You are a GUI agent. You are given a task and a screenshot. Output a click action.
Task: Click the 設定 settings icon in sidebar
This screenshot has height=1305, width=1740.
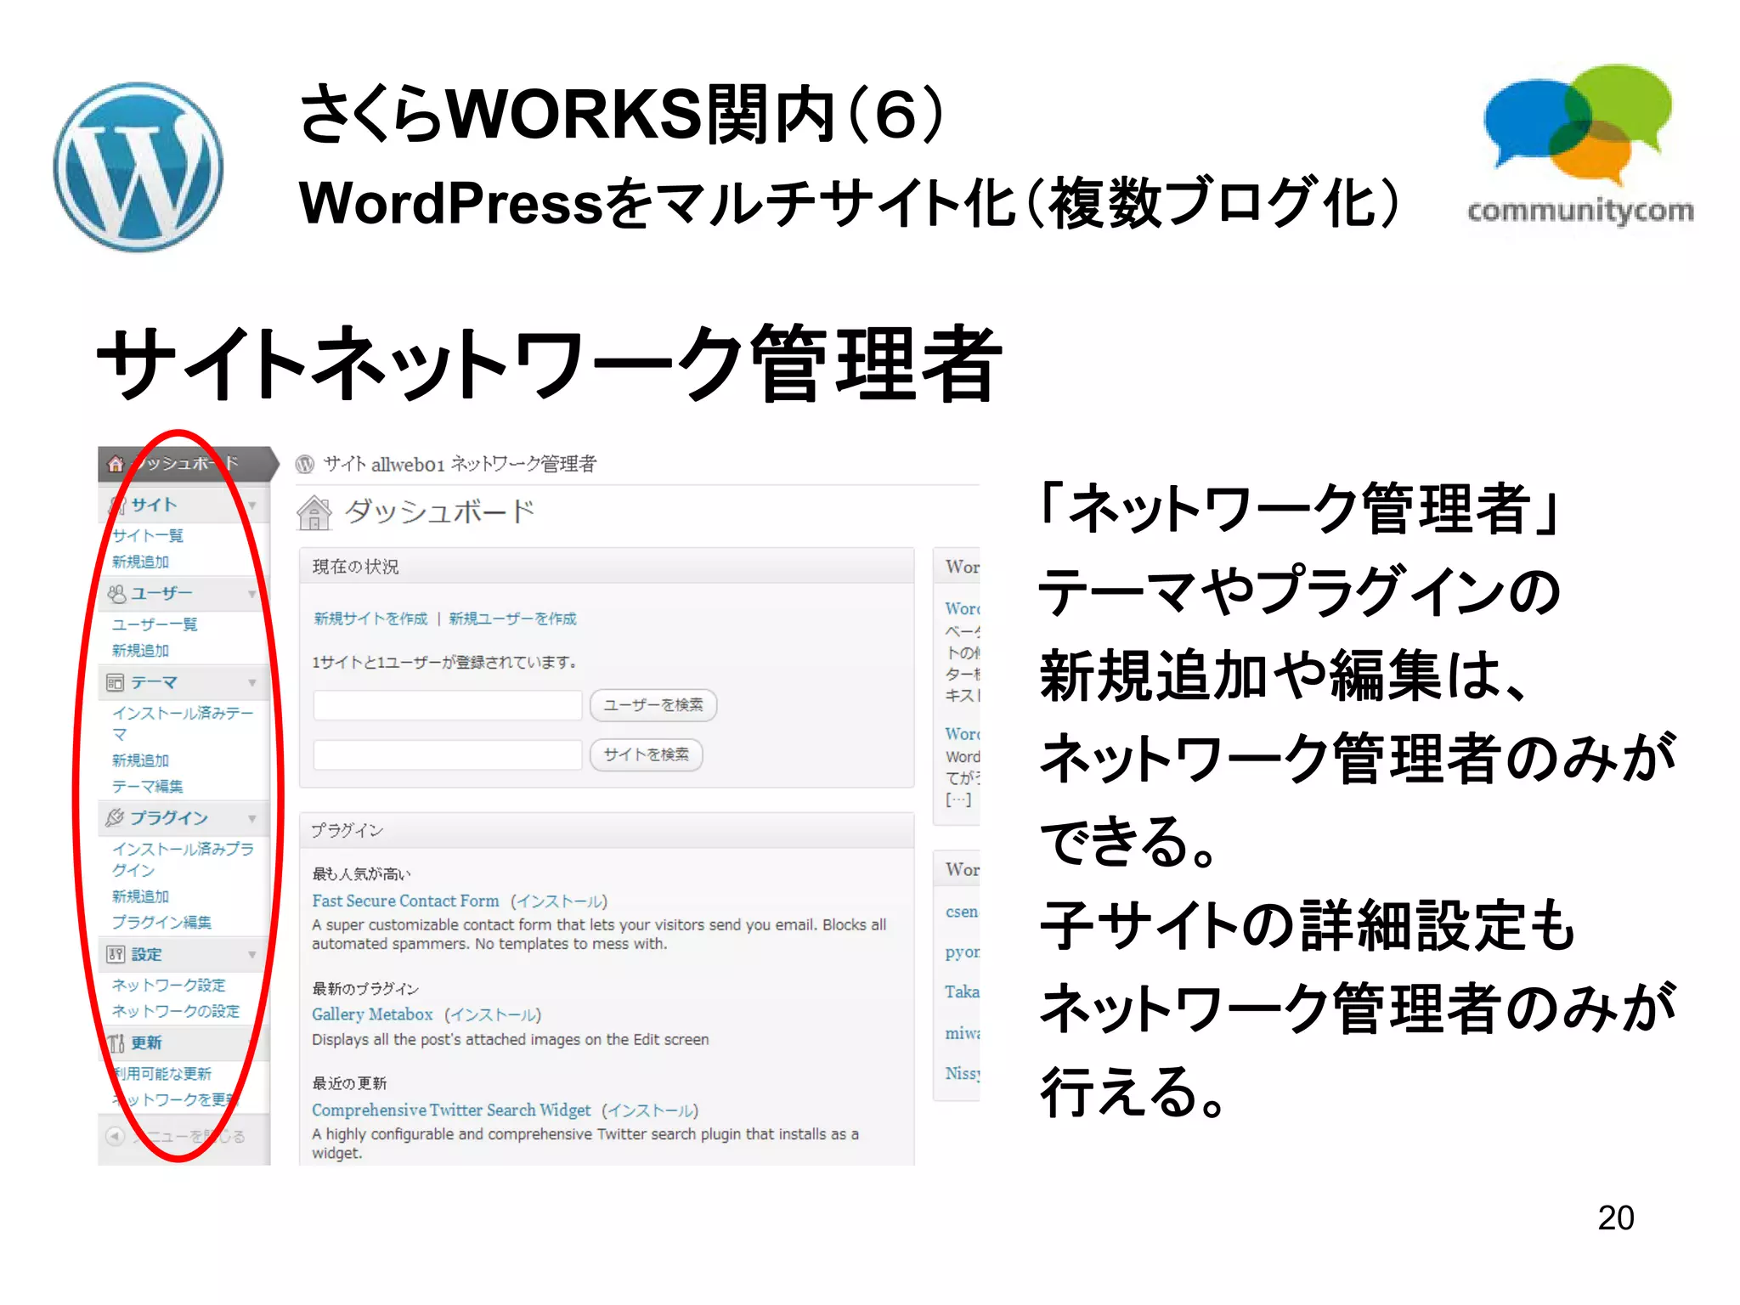click(x=116, y=954)
